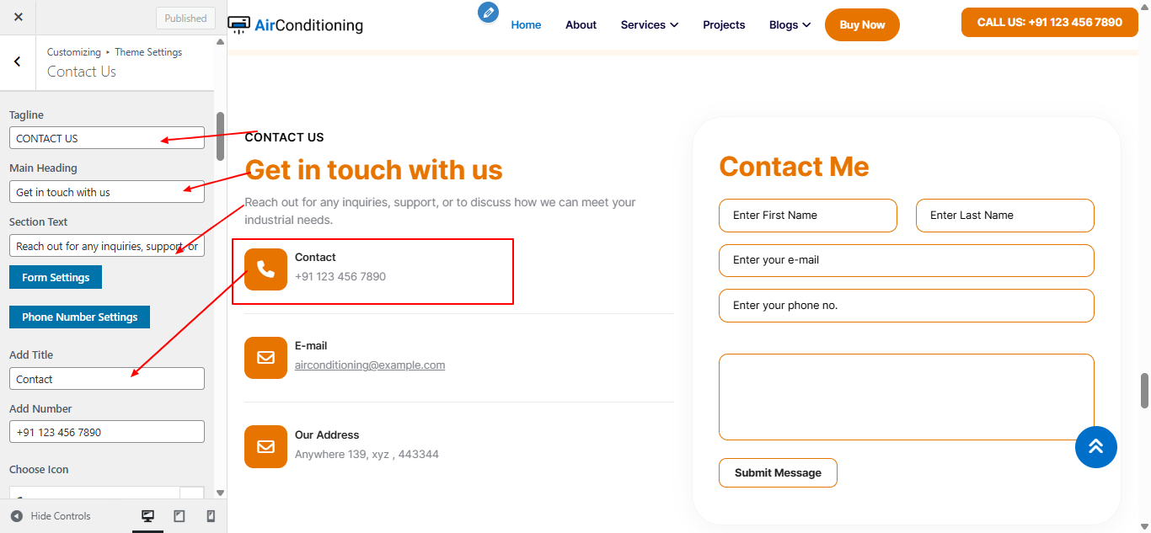The image size is (1151, 533).
Task: Switch to mobile preview device icon
Action: 211,516
